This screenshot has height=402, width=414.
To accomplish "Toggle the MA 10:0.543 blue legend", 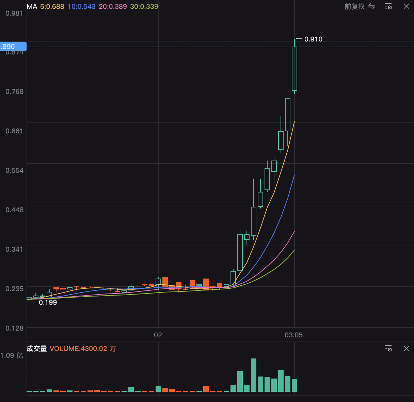I will click(81, 6).
